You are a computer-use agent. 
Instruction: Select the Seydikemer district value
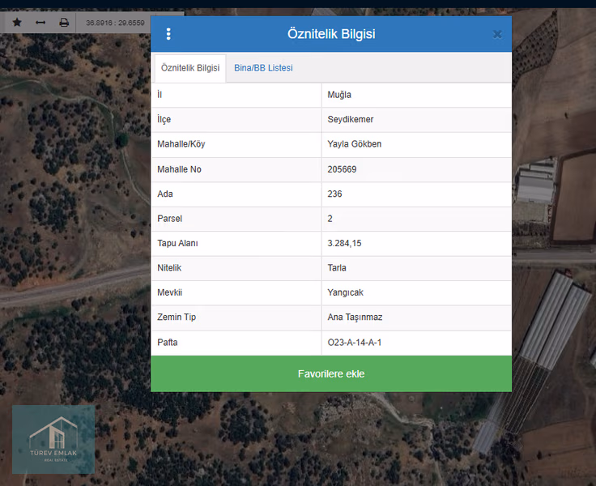coord(350,120)
